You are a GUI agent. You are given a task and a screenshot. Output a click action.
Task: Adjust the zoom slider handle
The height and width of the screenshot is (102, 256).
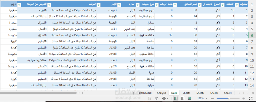tap(229, 98)
